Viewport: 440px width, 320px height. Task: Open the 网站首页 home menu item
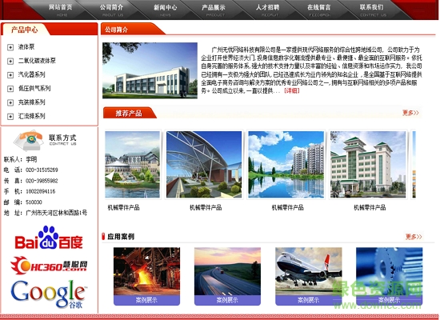[x=60, y=10]
